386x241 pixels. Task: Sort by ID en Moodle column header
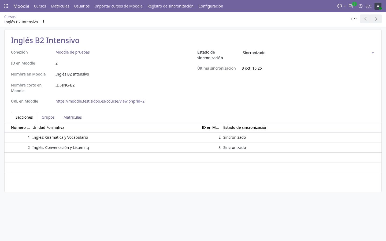click(x=210, y=127)
